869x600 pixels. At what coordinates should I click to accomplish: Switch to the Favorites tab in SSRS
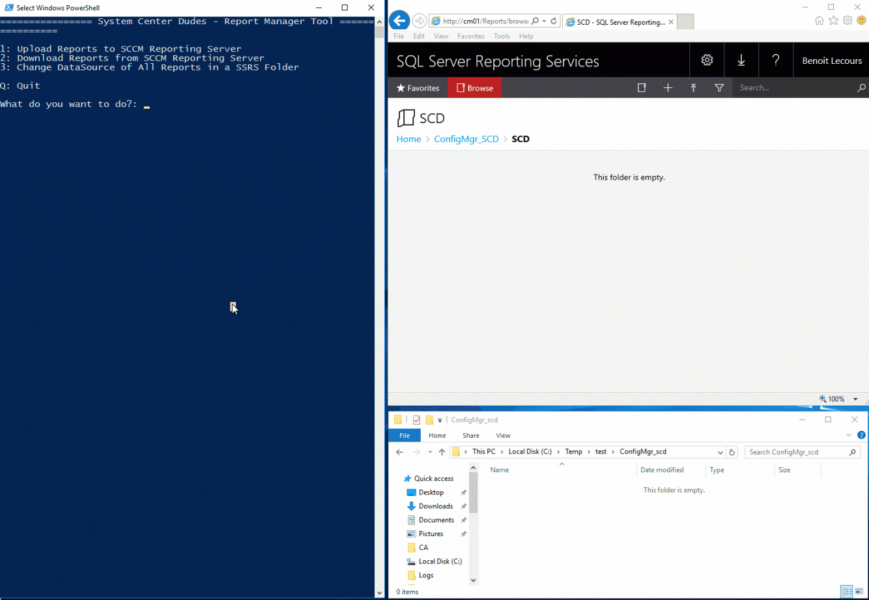click(x=418, y=87)
